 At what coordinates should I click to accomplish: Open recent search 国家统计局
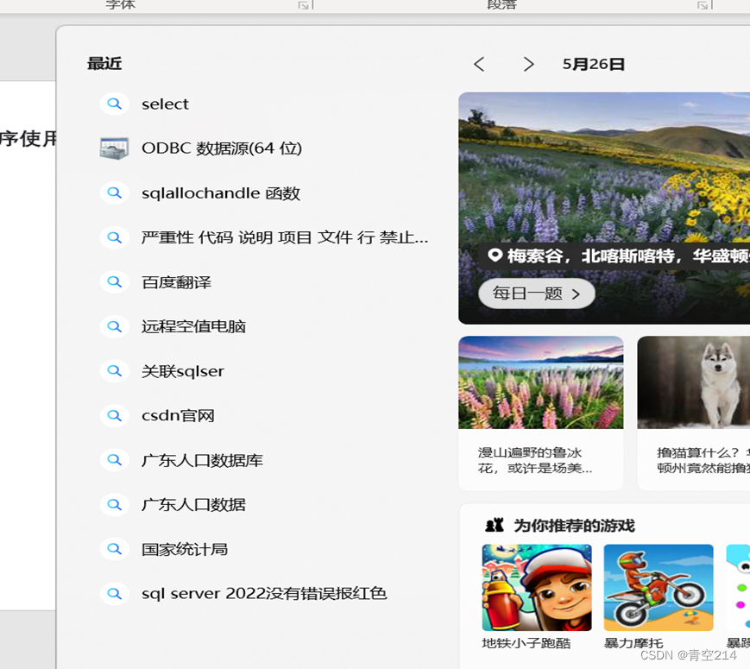185,549
